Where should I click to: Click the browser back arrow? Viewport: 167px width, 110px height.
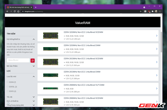point(7,11)
